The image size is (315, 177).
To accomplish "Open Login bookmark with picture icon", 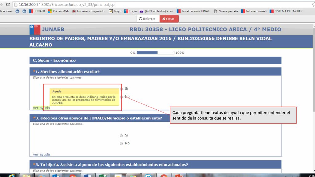I will (x=115, y=11).
